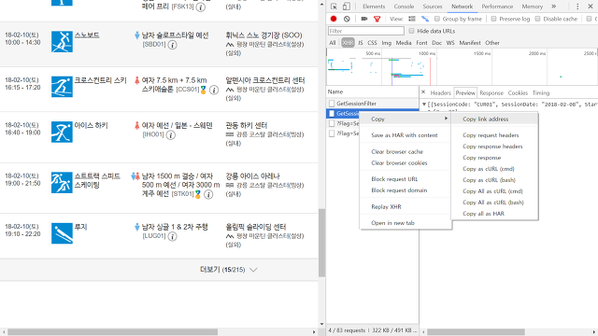Enable Preserve log checkbox
Screen dimensions: 598x336
[493, 19]
